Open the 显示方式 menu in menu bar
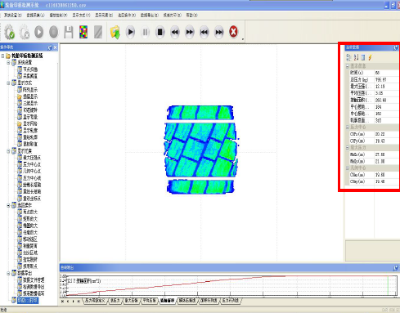Viewport: 400px width, 313px height. [x=81, y=16]
